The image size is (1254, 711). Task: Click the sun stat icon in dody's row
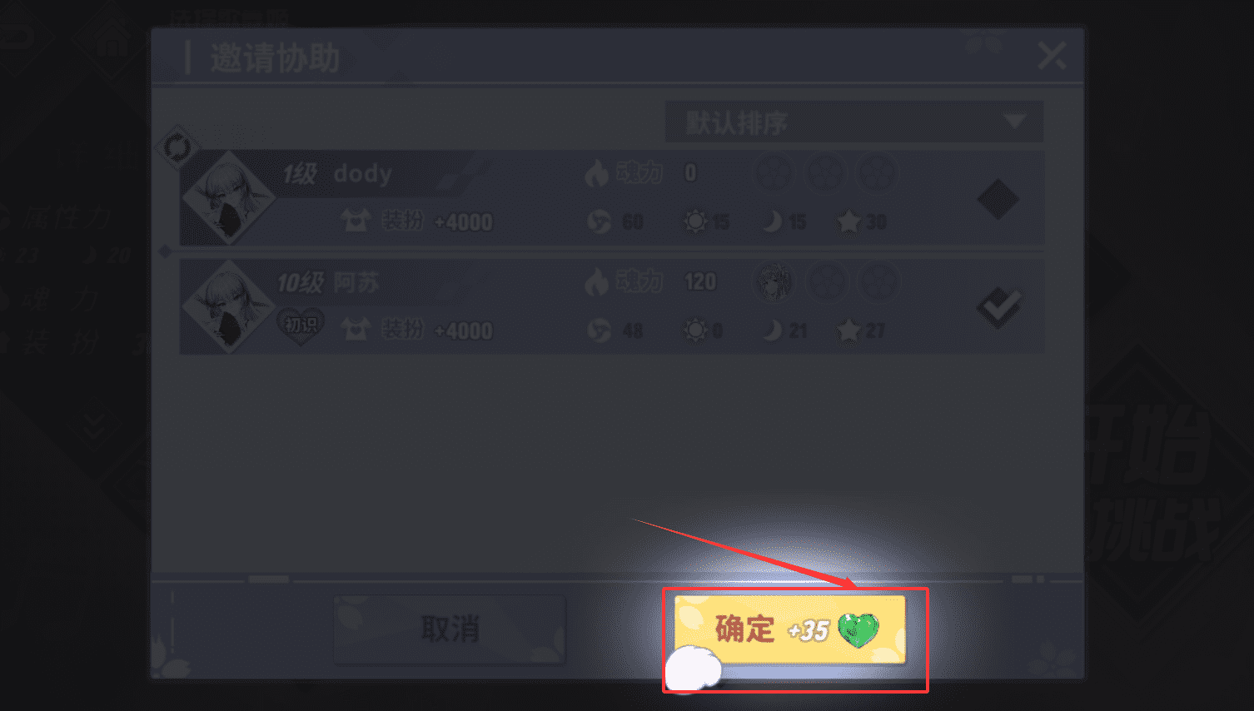point(694,221)
